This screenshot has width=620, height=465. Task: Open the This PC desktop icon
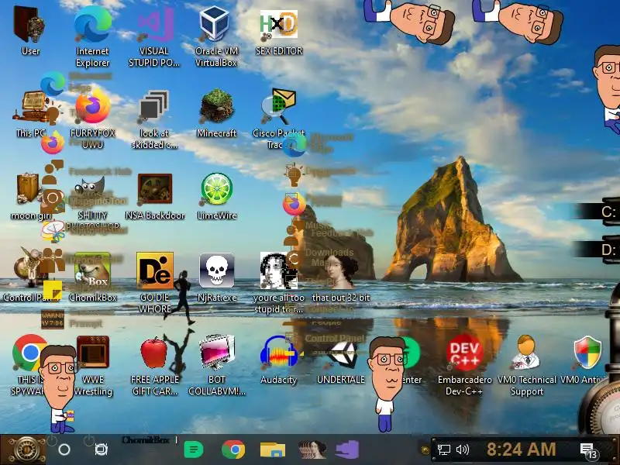30,115
